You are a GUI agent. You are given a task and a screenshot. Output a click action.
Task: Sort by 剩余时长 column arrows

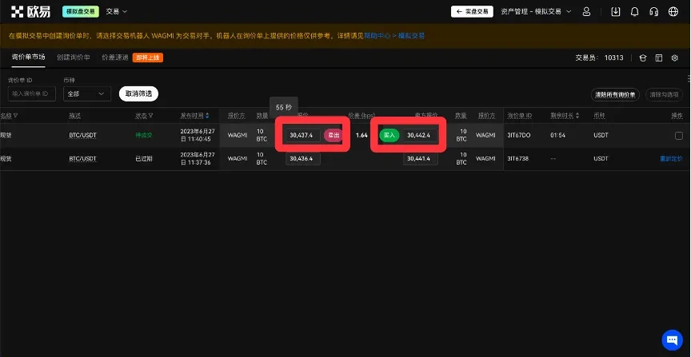pos(577,116)
